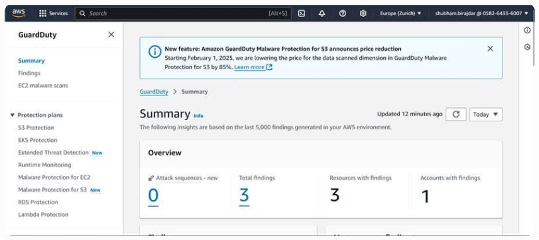Open Malware Protection for EC2

(54, 177)
